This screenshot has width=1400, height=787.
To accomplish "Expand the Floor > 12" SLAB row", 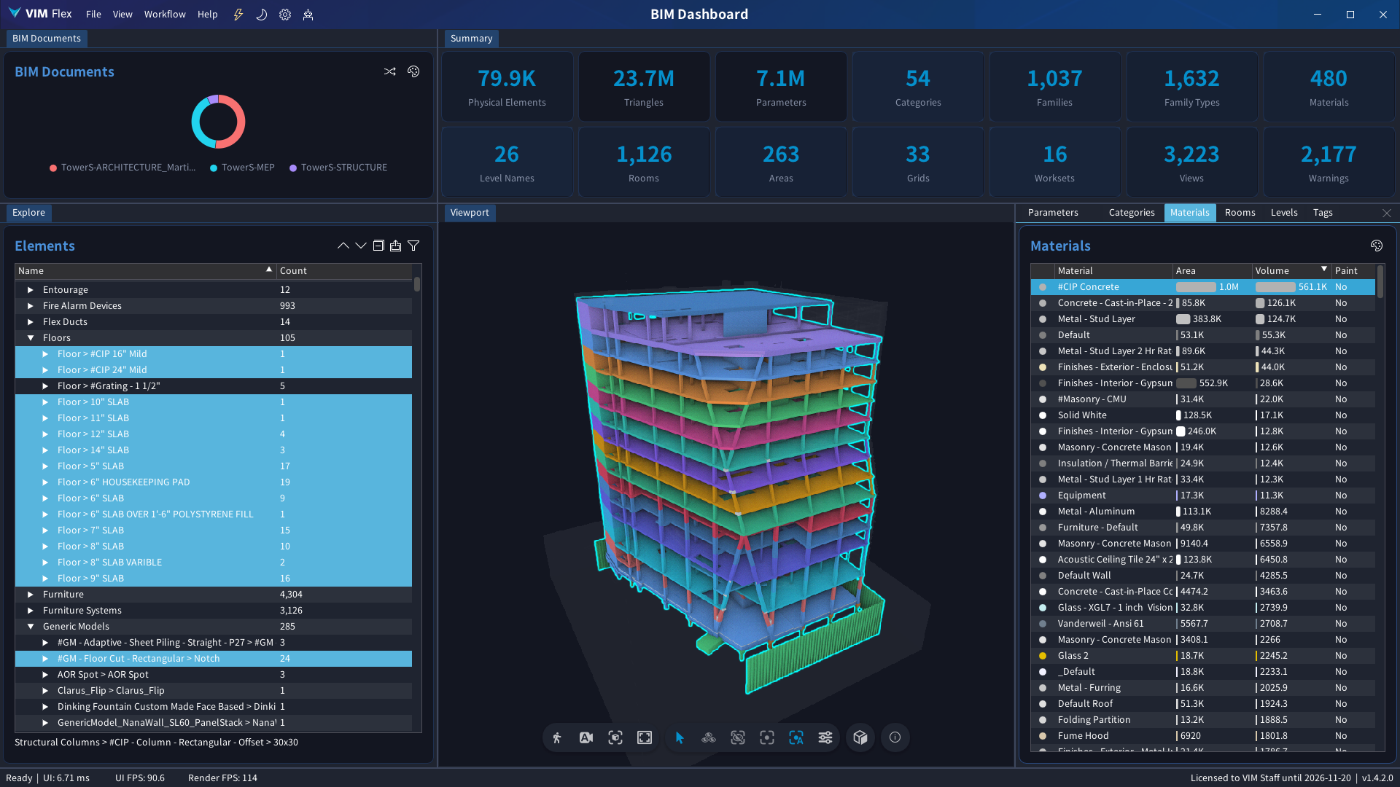I will [45, 434].
